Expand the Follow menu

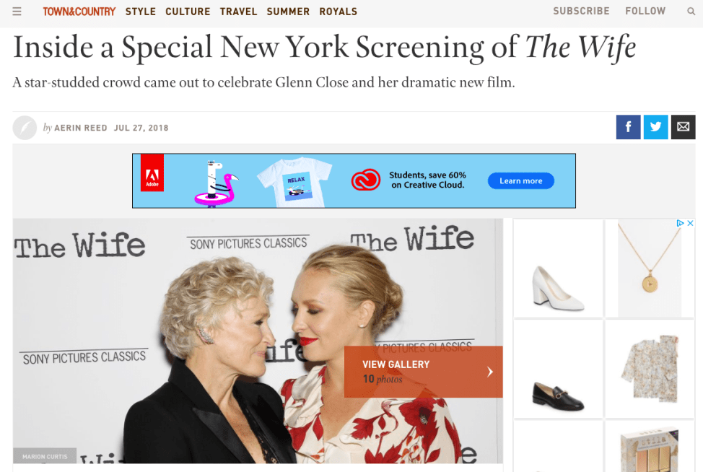(645, 12)
